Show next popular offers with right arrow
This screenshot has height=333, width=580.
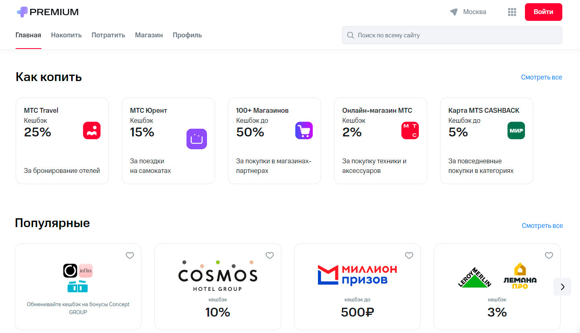[562, 287]
